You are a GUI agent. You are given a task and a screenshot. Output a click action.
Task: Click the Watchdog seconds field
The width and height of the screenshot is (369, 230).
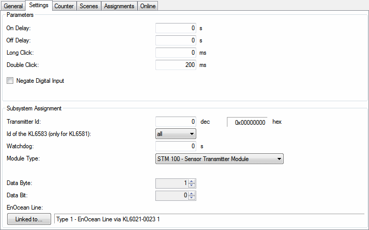click(x=176, y=146)
